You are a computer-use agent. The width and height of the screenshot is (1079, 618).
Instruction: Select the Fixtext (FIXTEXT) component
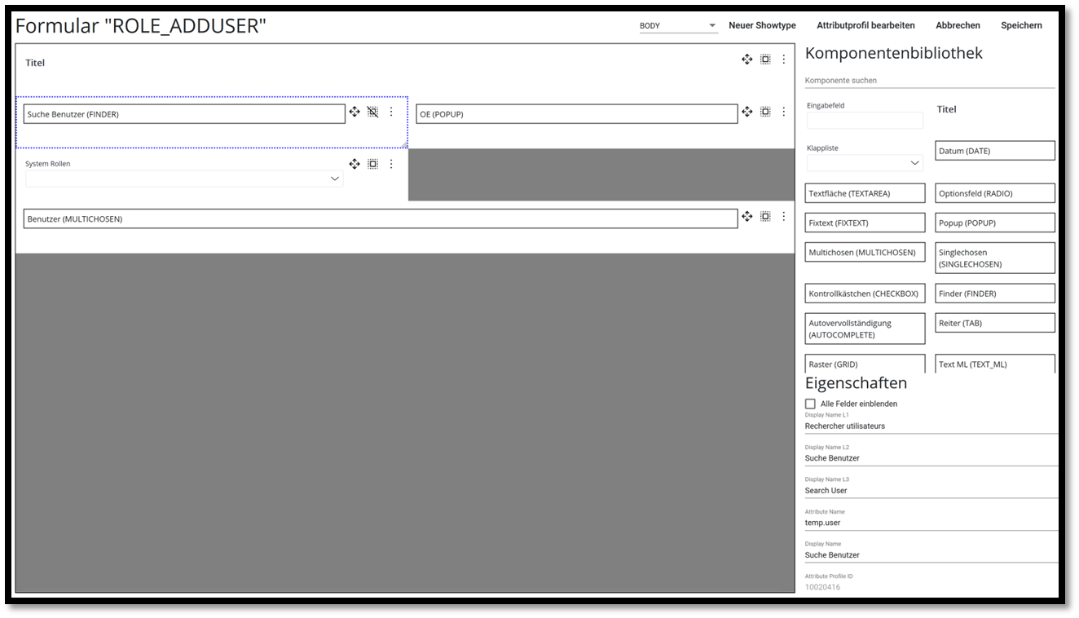click(865, 223)
